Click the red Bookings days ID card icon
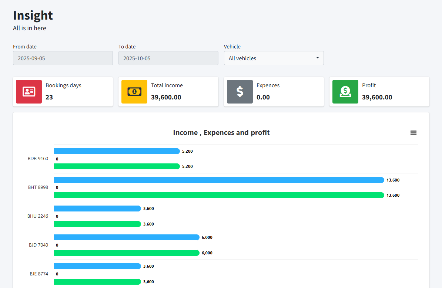 (29, 92)
